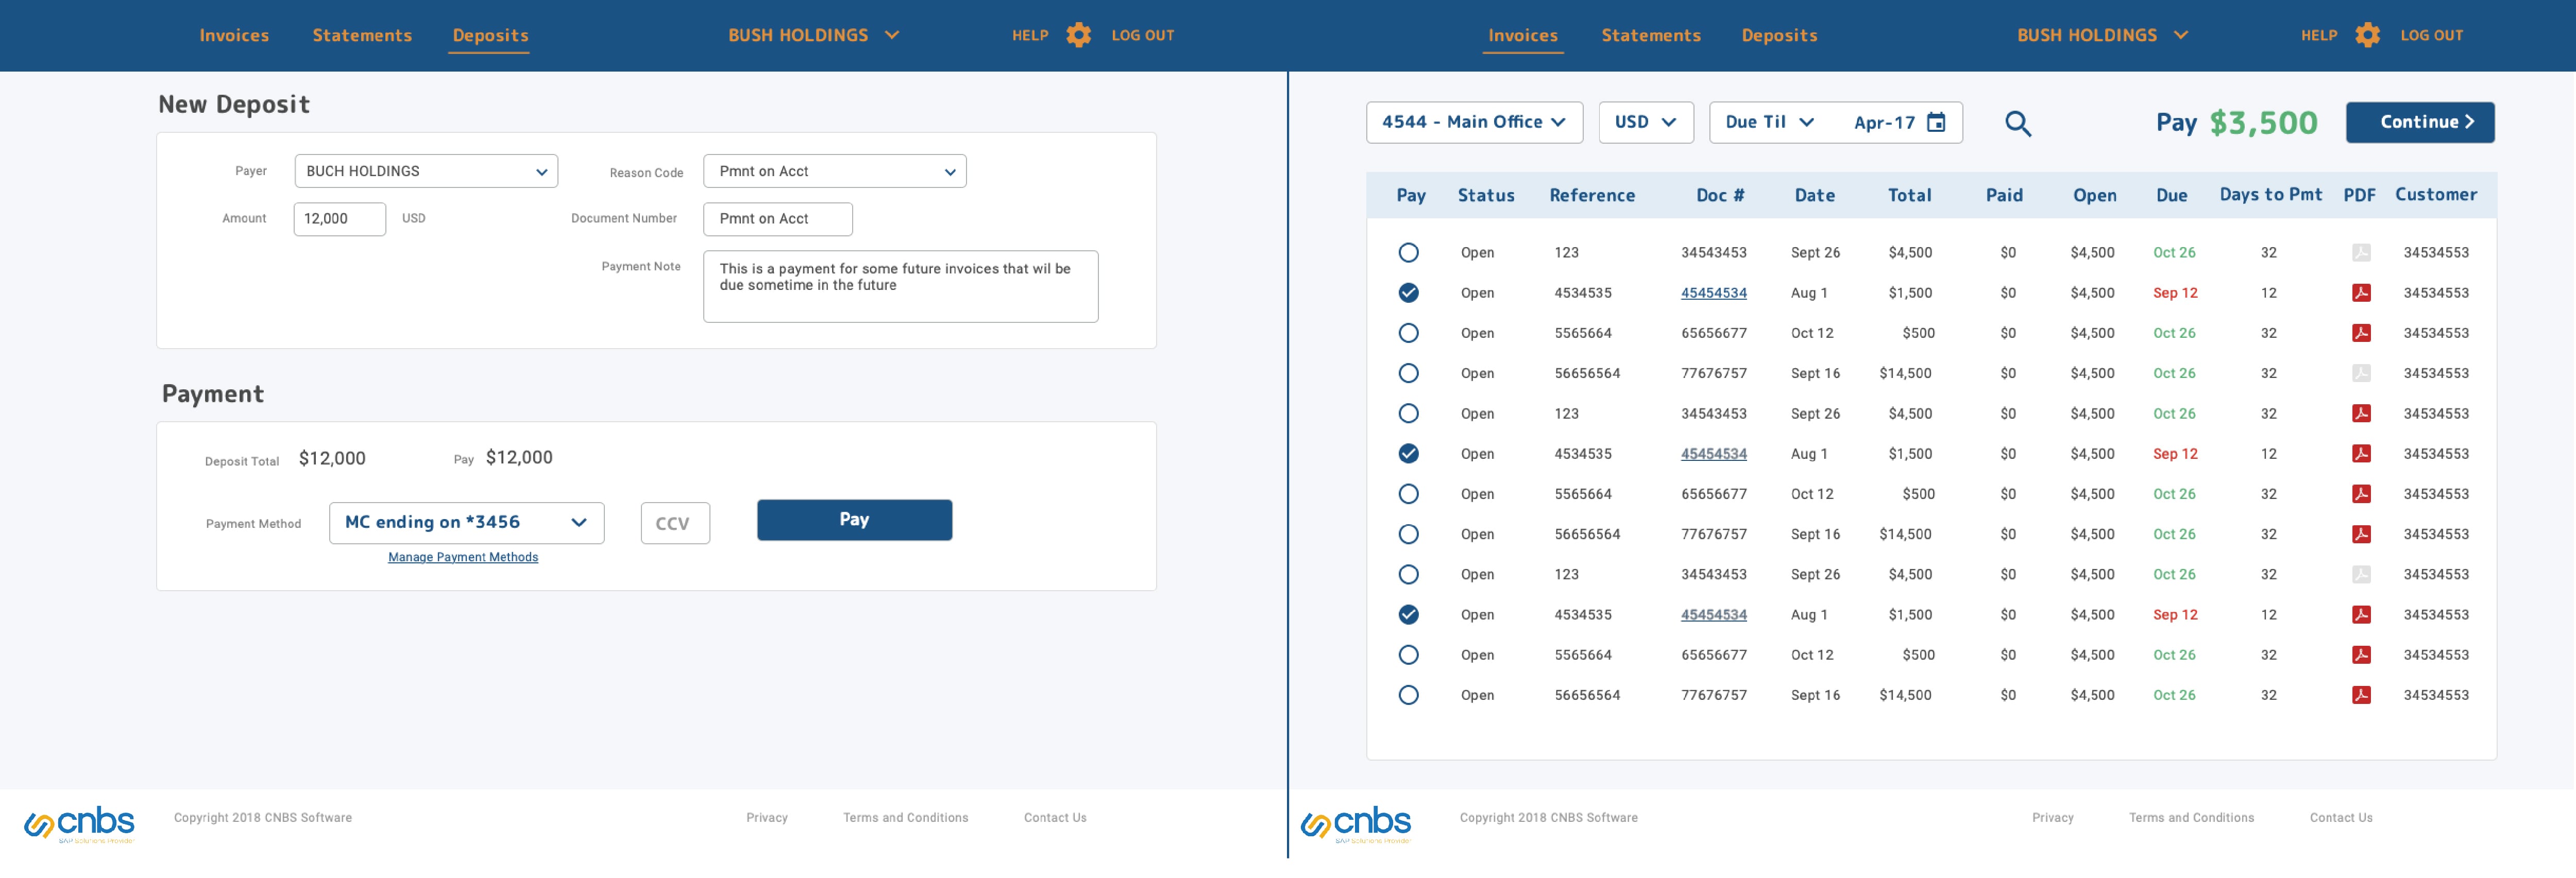Switch to the Statements tab
This screenshot has width=2576, height=878.
(362, 34)
